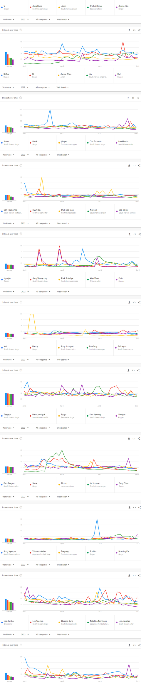Open help icon on Song Hye-kyo chart
Screen dimensions: 141x683
21,575
